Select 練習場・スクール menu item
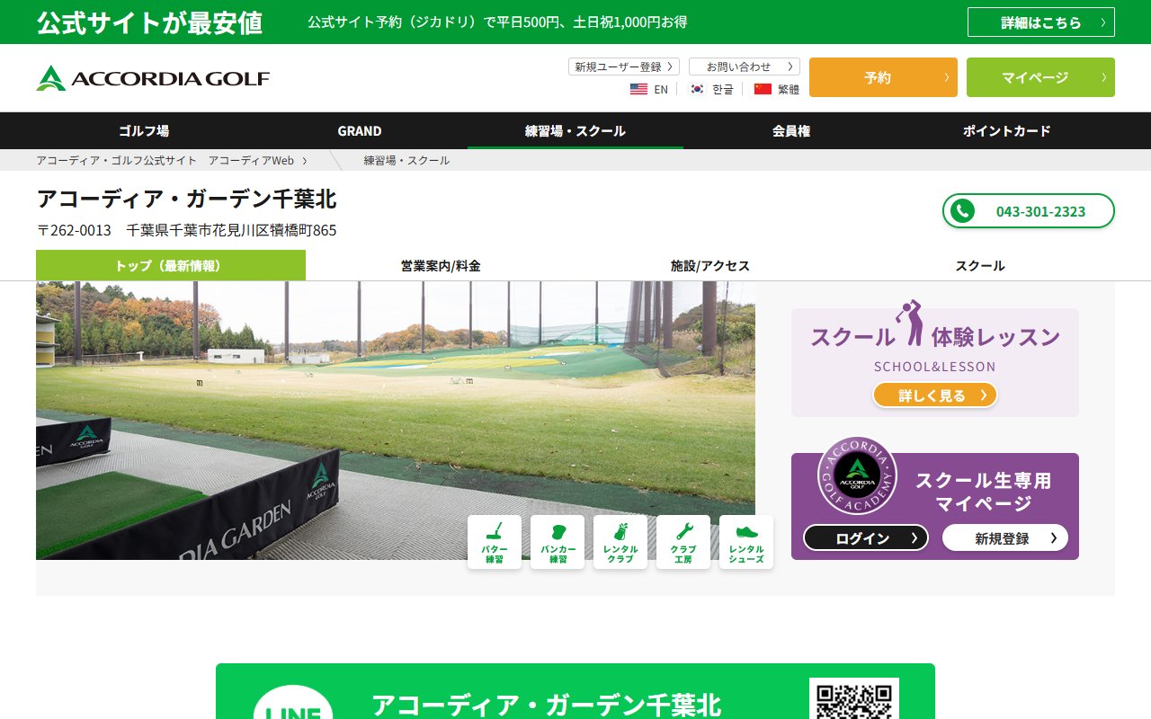 coord(575,130)
